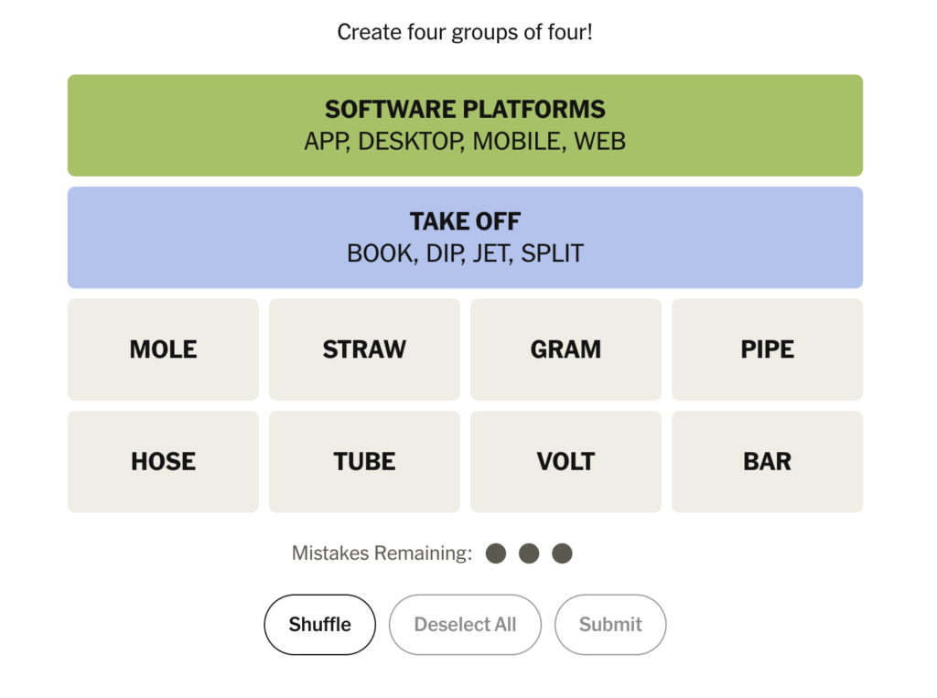Click the SOFTWARE PLATFORMS group heading
The image size is (937, 698).
pos(465,110)
